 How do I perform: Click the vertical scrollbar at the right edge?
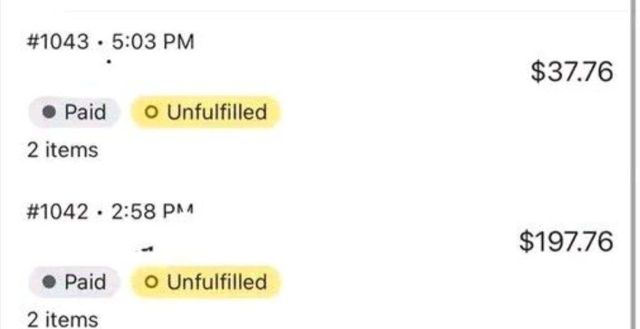633,166
